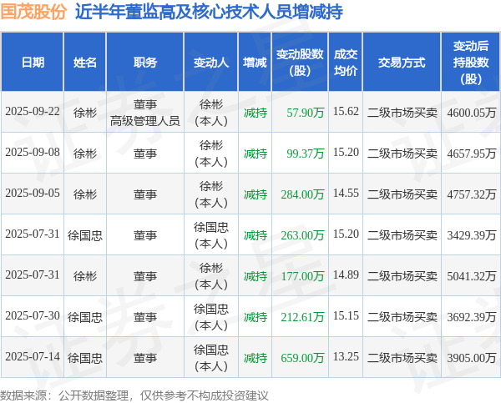This screenshot has height=403, width=501.
Task: Click the 国茂股份 title text
Action: (33, 13)
